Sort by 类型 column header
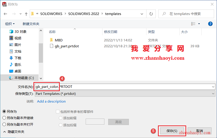Image resolution: width=217 pixels, height=138 pixels. (151, 32)
